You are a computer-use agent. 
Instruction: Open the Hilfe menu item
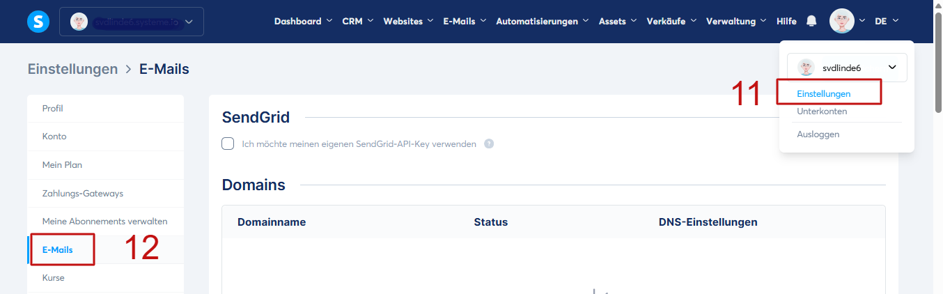pos(786,22)
